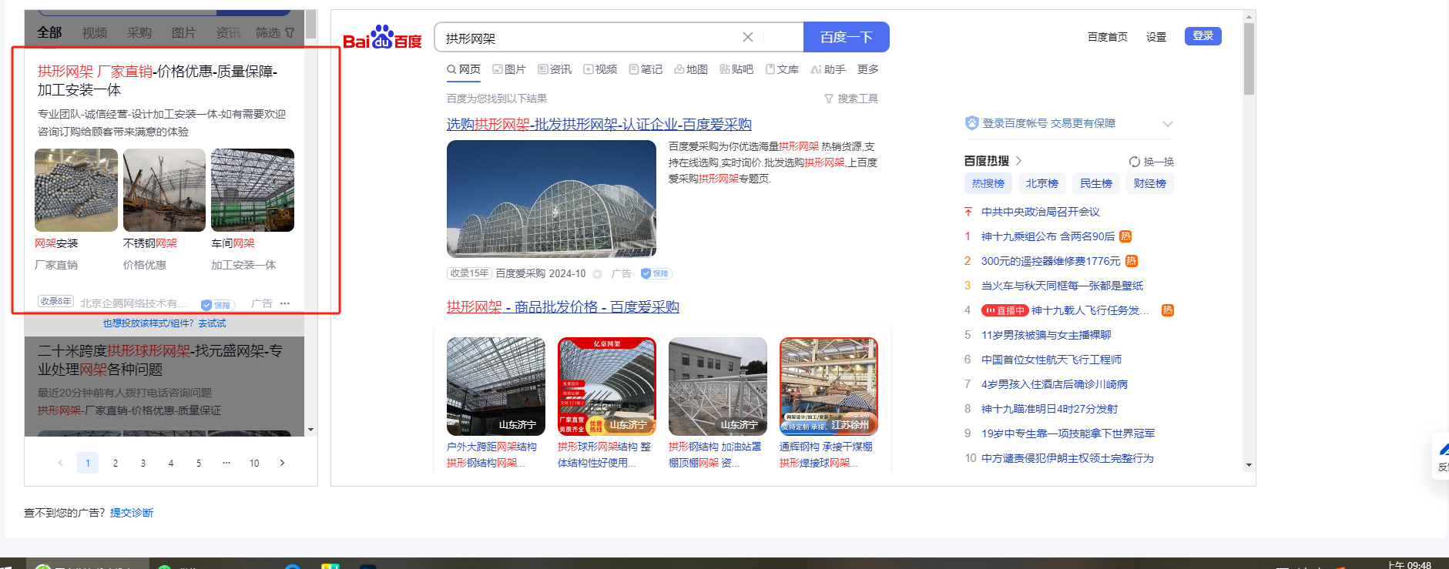
Task: Click the left panel scrollbar down arrow
Action: (x=310, y=430)
